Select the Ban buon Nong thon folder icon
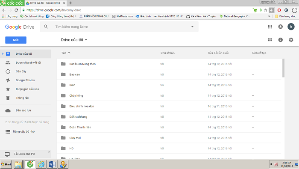The width and height of the screenshot is (299, 169). pyautogui.click(x=63, y=64)
